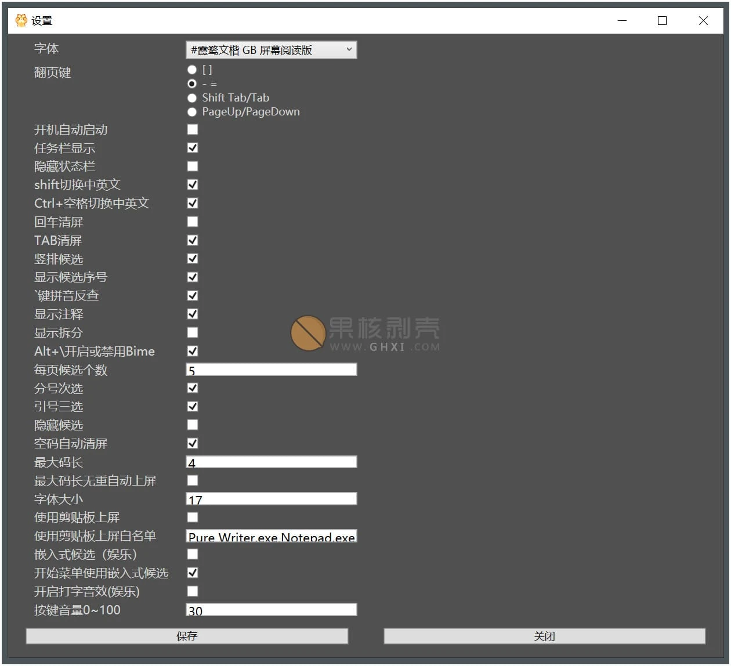Screen dimensions: 731x666
Task: Disable 引号三选 quote third-choice option
Action: click(x=192, y=406)
